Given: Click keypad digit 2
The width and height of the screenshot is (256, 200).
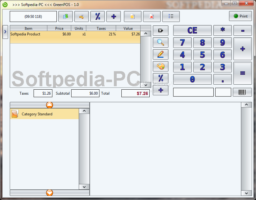Looking at the screenshot, I should [202, 67].
